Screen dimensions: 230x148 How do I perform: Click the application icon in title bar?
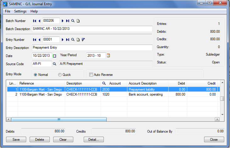5,4
